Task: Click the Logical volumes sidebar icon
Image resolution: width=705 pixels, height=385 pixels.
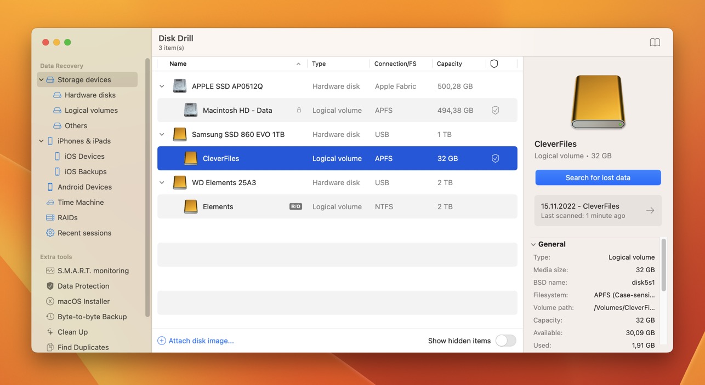Action: (57, 110)
